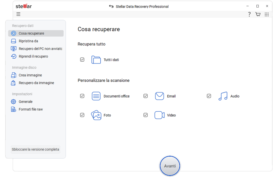277x179 pixels.
Task: Select Riprendi il recupero item
Action: (36, 56)
